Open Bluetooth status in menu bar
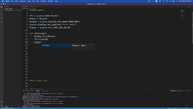193x109 pixels. [163, 1]
